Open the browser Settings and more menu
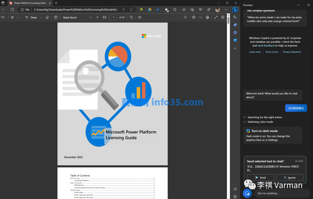 (x=226, y=10)
